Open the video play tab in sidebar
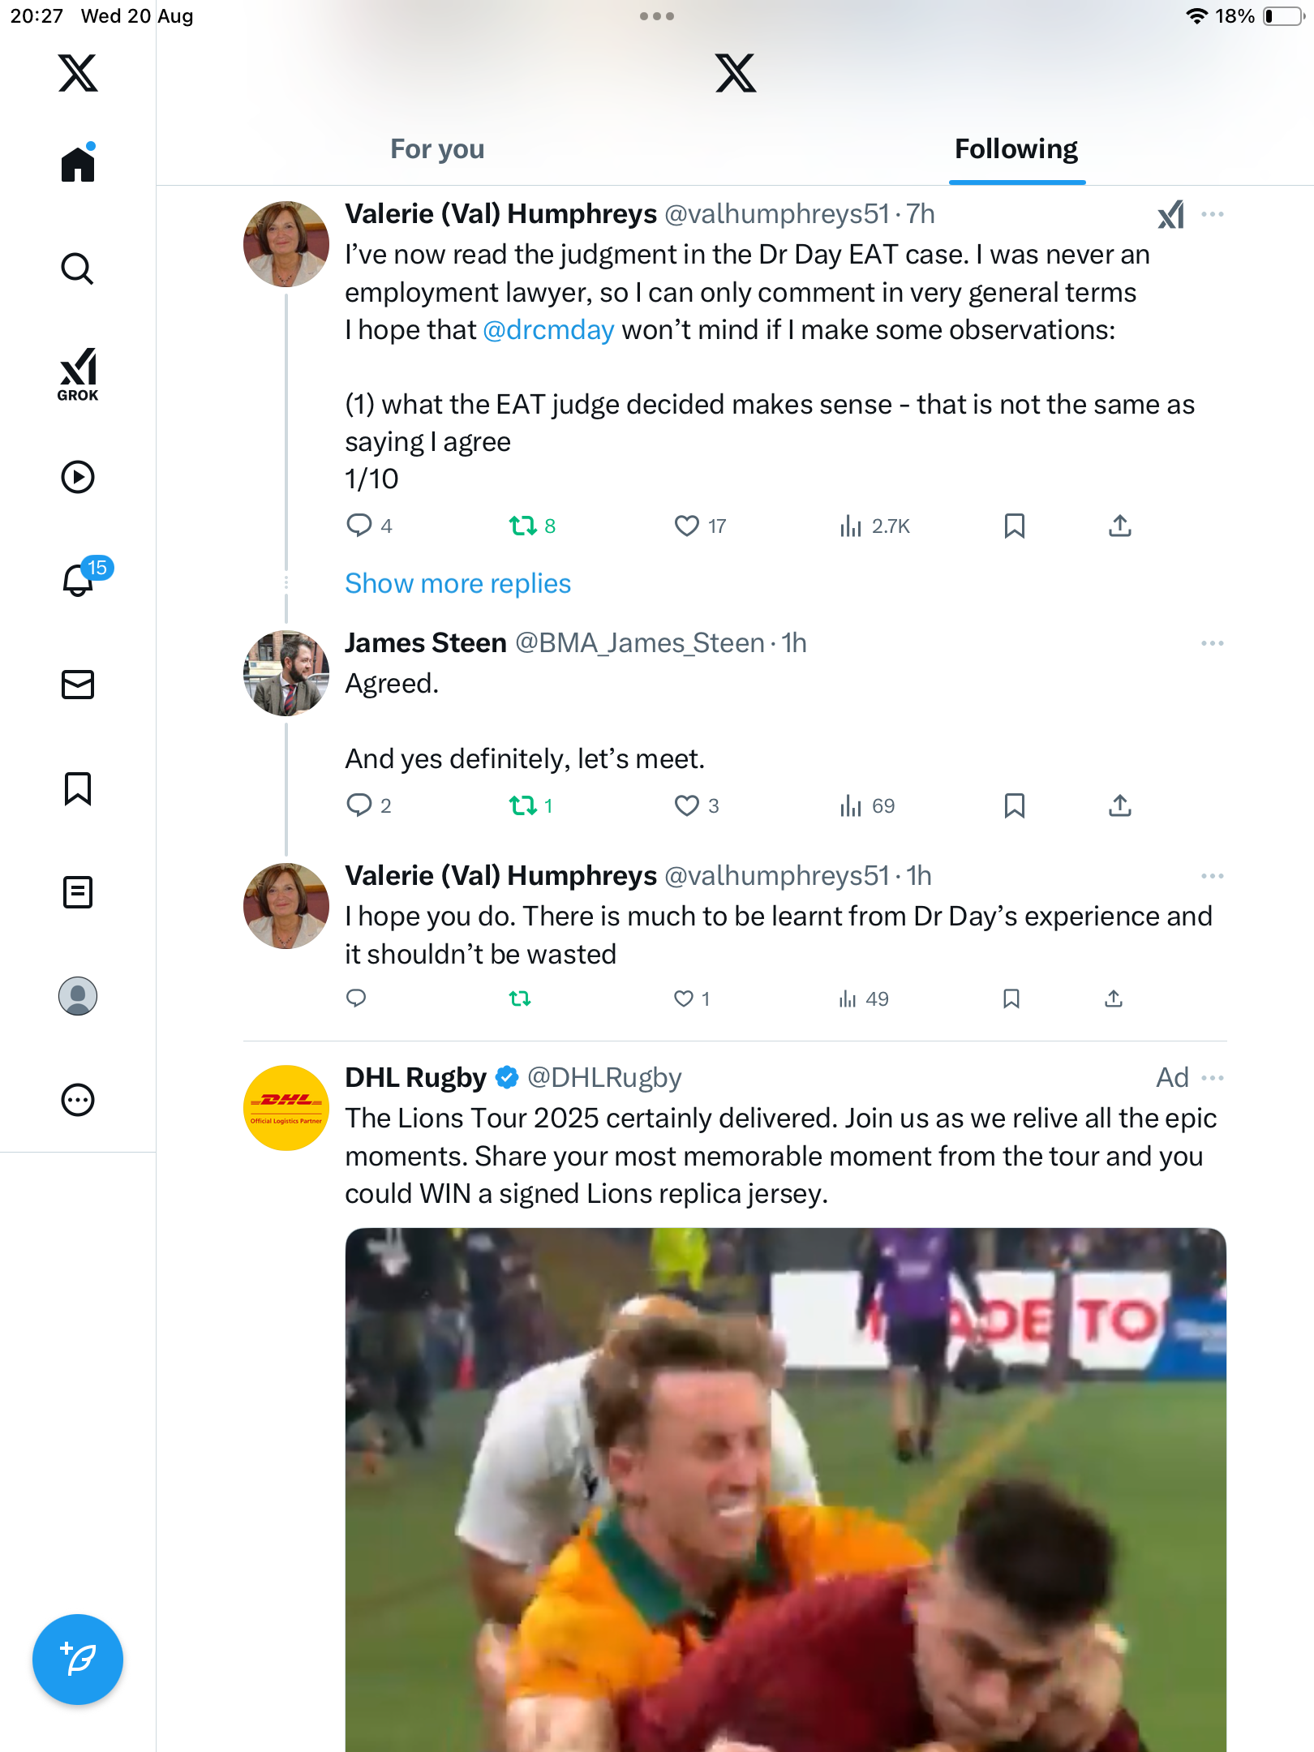 coord(78,477)
